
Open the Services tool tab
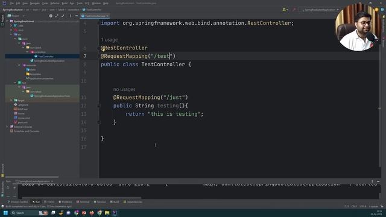[x=100, y=202]
